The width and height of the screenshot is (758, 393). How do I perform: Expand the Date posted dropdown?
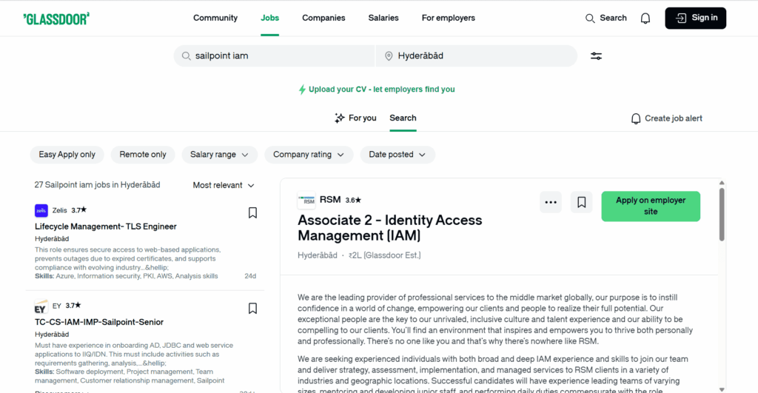(398, 155)
